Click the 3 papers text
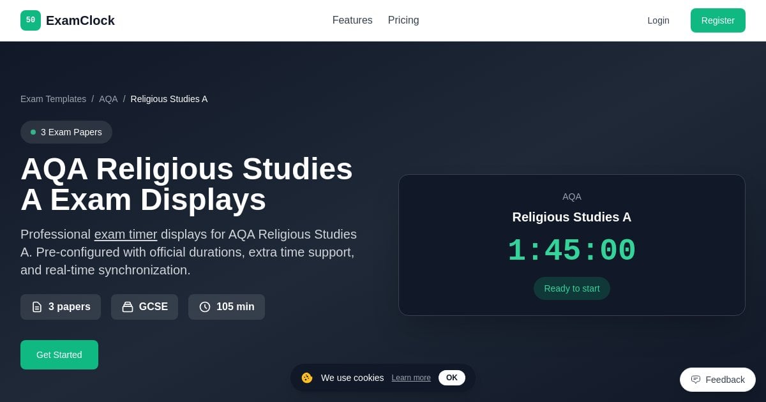766x402 pixels. tap(70, 307)
